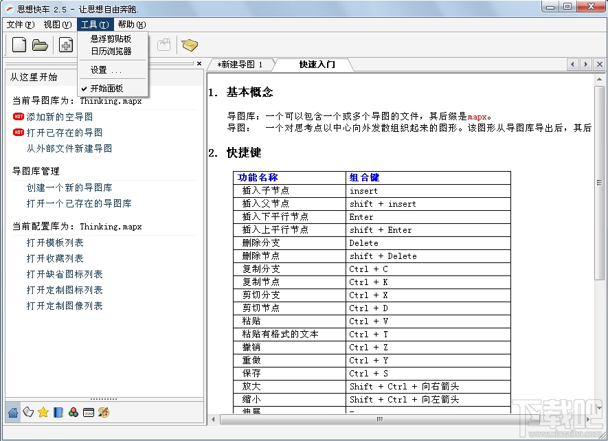
Task: Open the 文件(F) menu
Action: (21, 25)
